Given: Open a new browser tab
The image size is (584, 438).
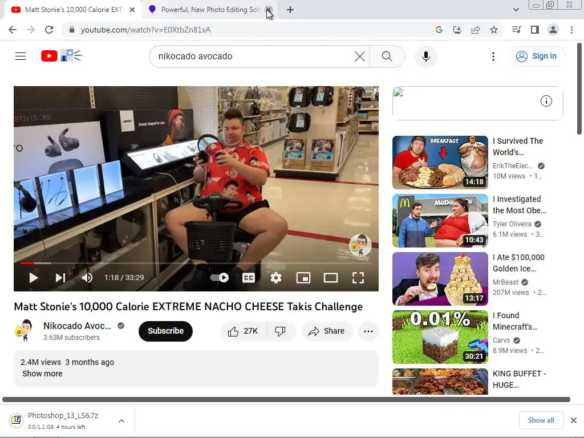Looking at the screenshot, I should point(290,10).
